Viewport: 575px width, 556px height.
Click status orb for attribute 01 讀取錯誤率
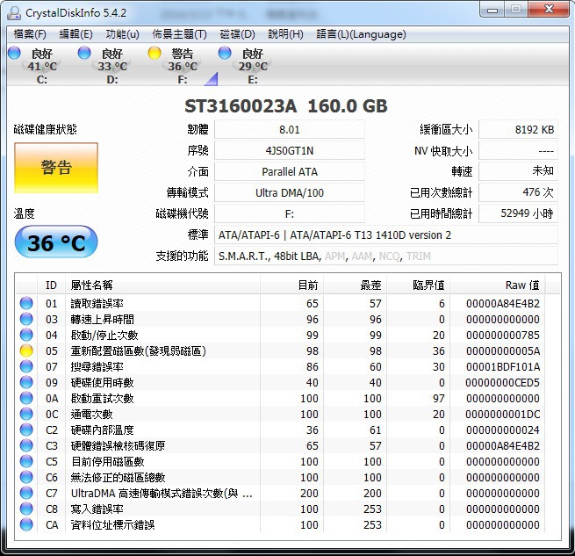26,303
